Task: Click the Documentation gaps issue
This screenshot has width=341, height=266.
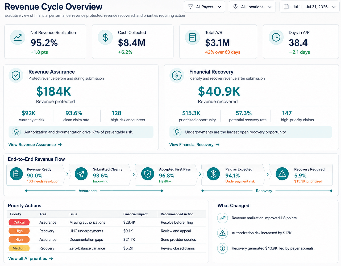Action: (x=86, y=239)
